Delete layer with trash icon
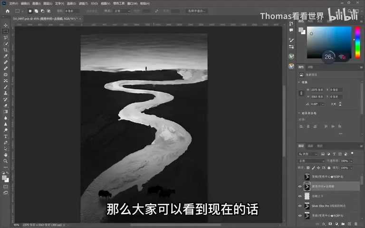 pos(355,224)
